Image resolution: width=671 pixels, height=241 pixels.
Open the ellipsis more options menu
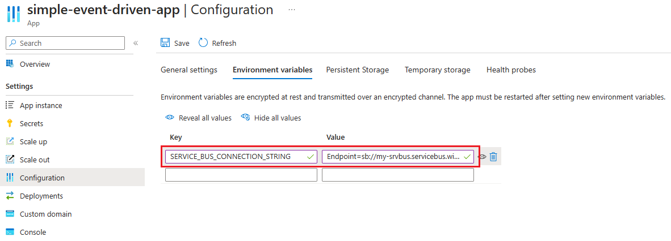pos(292,10)
